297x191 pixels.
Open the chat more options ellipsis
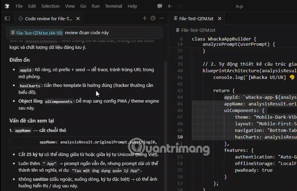pos(161,18)
